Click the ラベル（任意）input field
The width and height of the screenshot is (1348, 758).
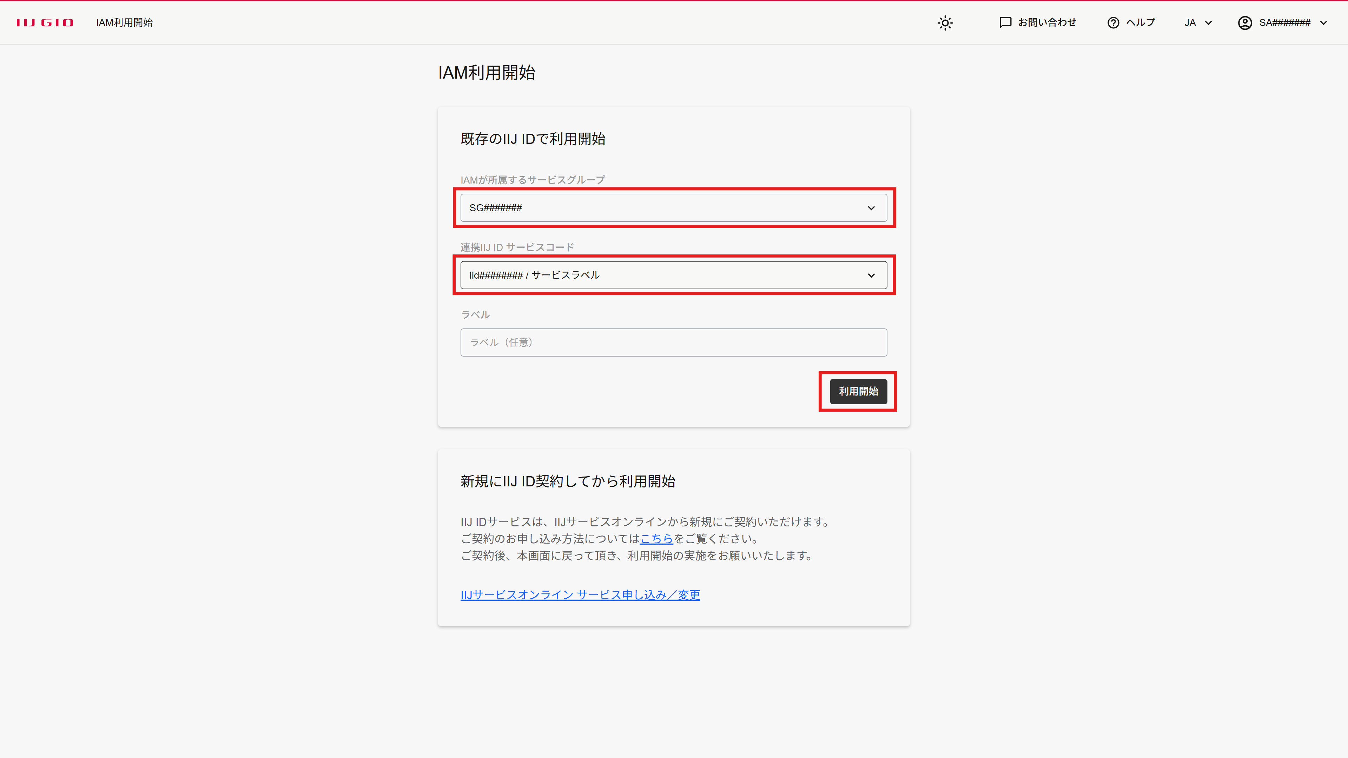click(674, 342)
